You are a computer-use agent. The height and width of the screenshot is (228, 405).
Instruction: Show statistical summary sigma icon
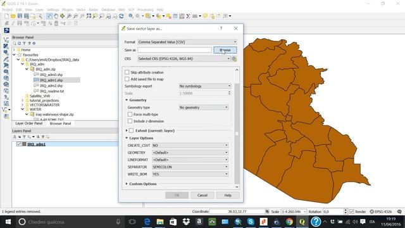pyautogui.click(x=189, y=16)
